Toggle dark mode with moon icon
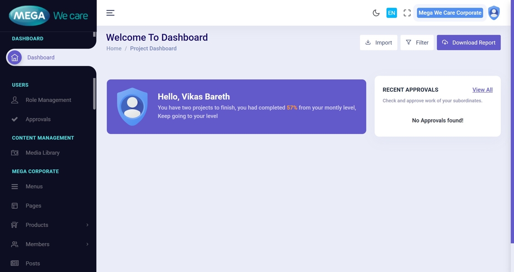 click(376, 13)
